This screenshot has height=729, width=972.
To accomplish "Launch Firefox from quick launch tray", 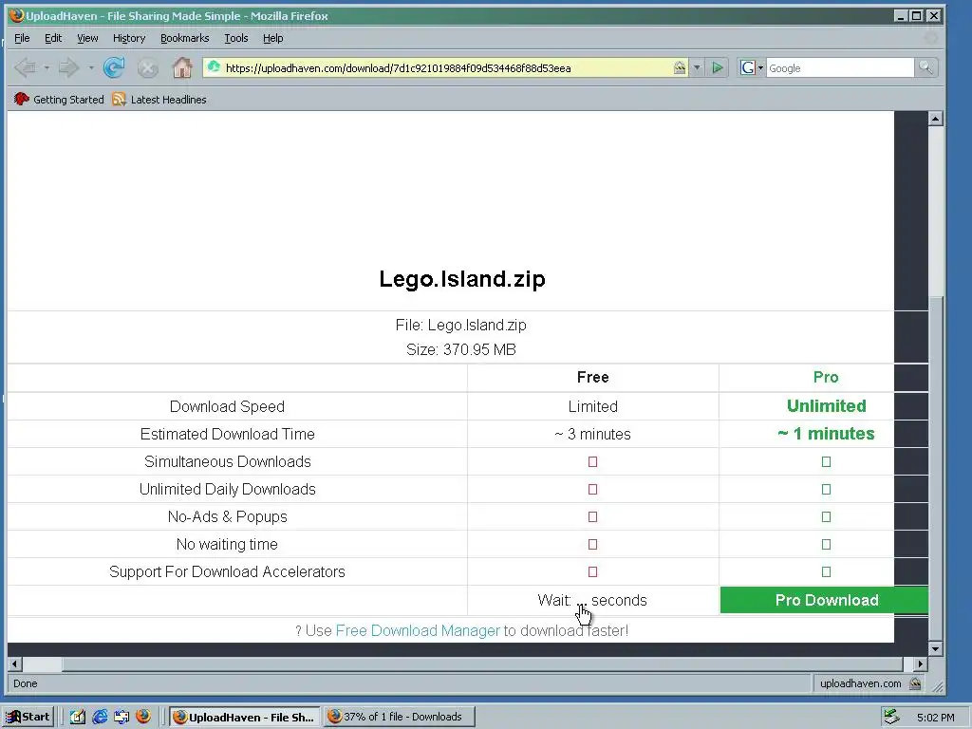I will pyautogui.click(x=143, y=717).
